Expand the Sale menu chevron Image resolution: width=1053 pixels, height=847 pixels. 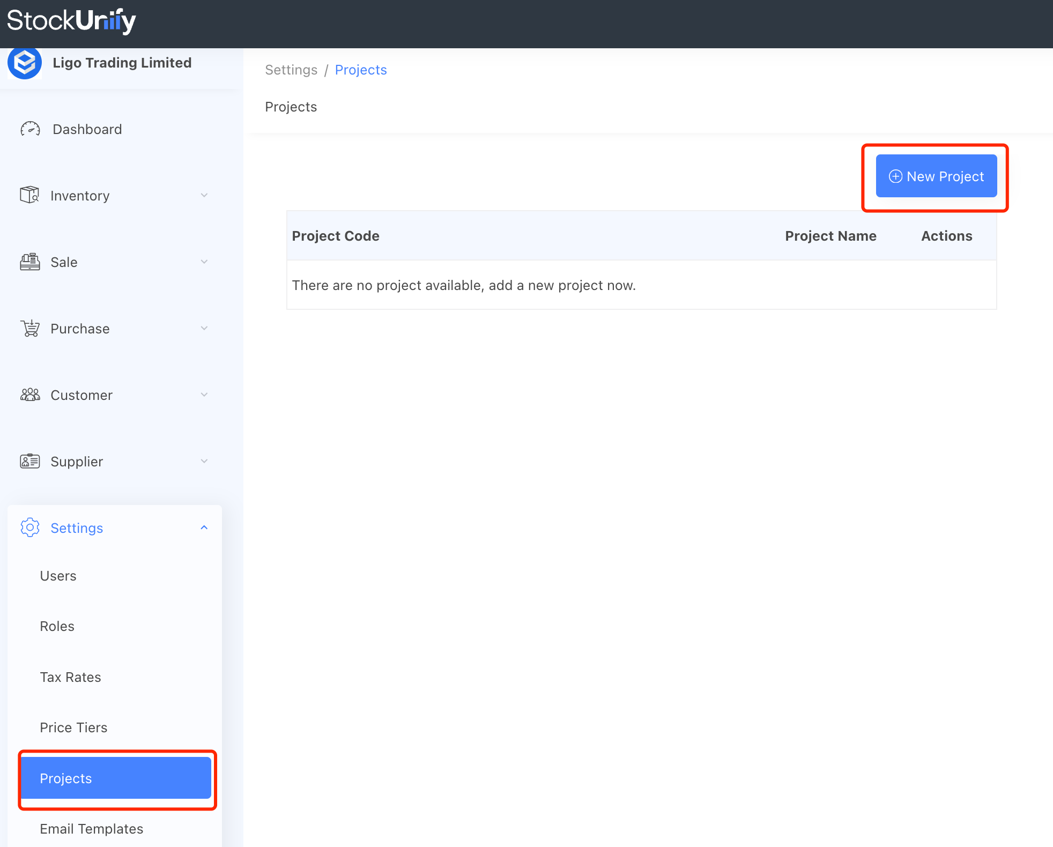click(x=204, y=262)
